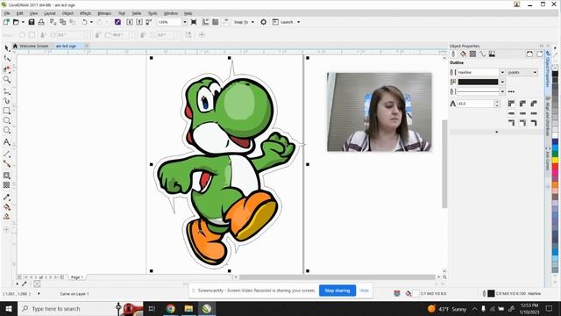Pick the Transparency checkerboard tool

pyautogui.click(x=7, y=185)
